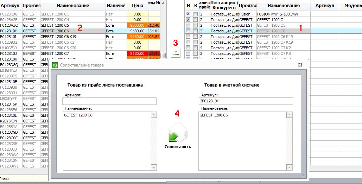Viewport: 362px width, 184px height.
Task: Click the up arrow of left table scrollbar
Action: (163, 3)
